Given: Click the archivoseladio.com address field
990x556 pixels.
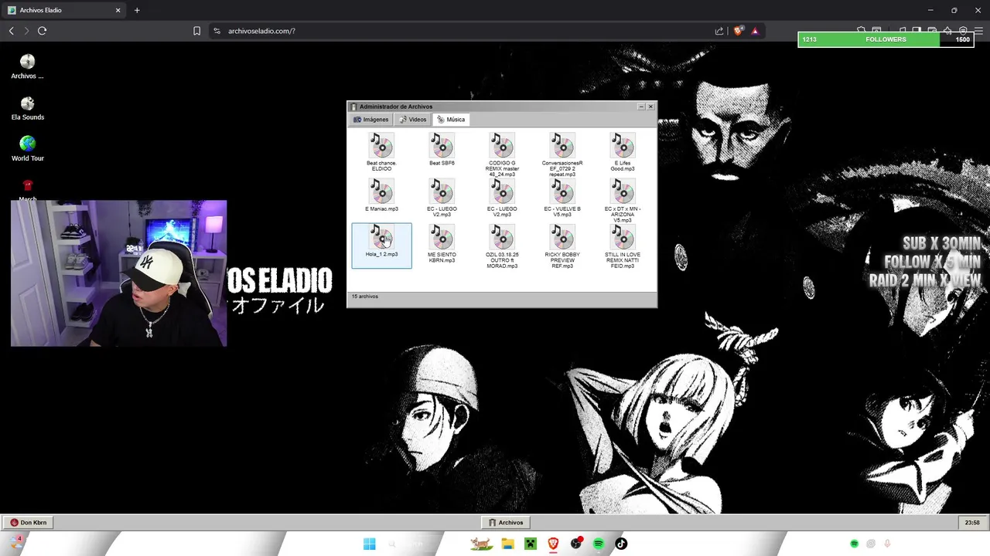Looking at the screenshot, I should pyautogui.click(x=464, y=31).
